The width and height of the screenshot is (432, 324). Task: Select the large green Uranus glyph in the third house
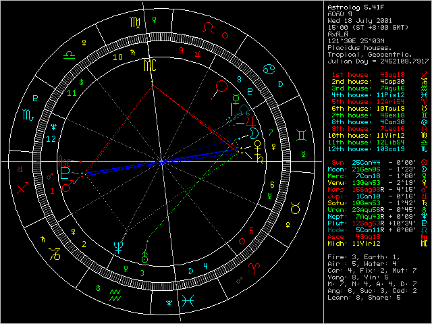click(x=144, y=256)
